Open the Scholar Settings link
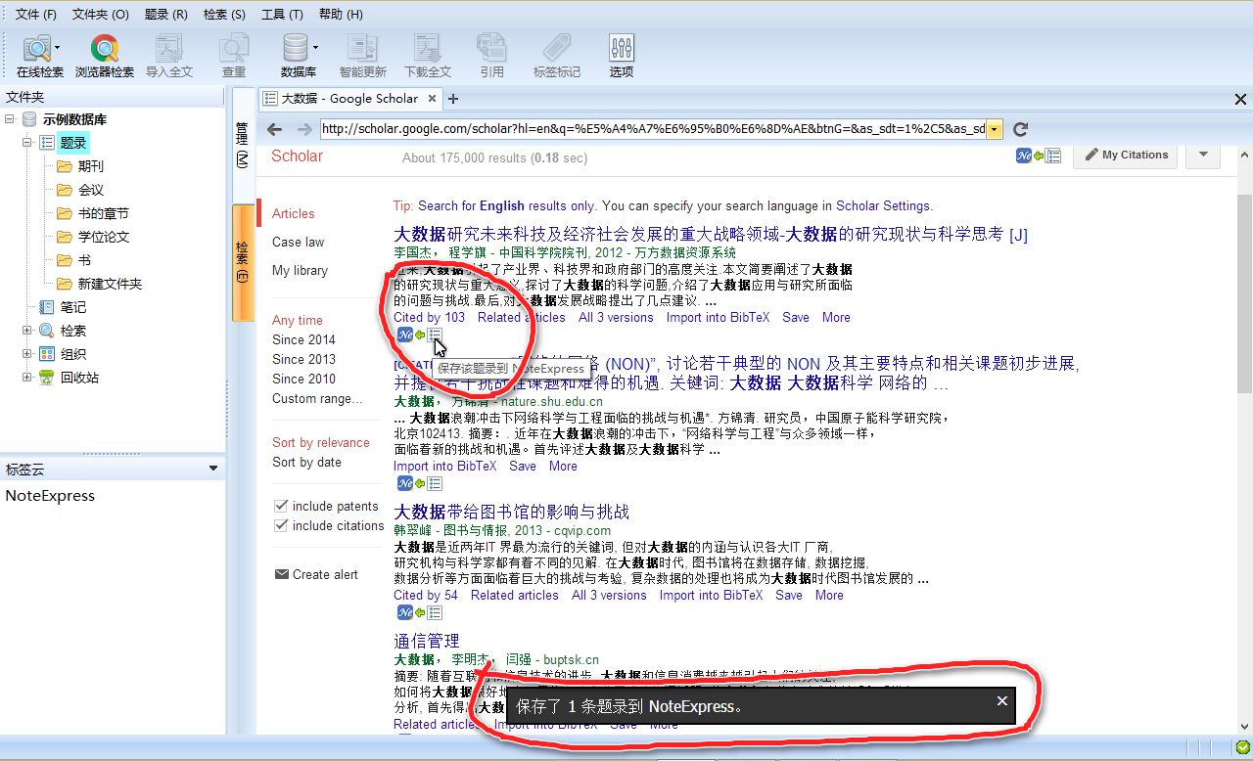Viewport: 1253px width, 761px height. 883,205
